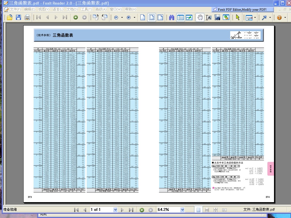291x218 pixels.
Task: Toggle Fit Page view icon
Action: [152, 17]
